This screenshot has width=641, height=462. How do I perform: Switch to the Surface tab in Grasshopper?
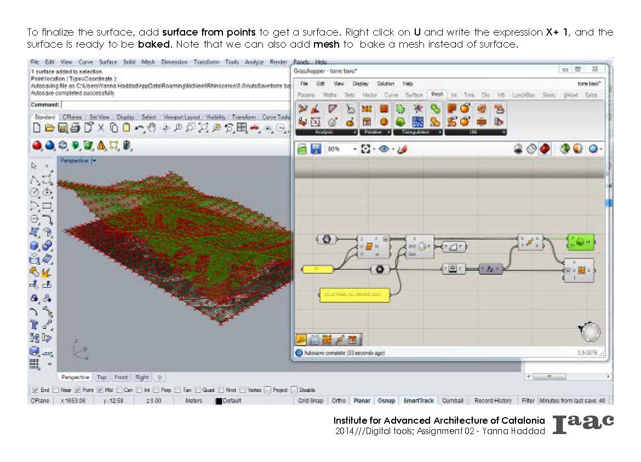click(x=414, y=95)
